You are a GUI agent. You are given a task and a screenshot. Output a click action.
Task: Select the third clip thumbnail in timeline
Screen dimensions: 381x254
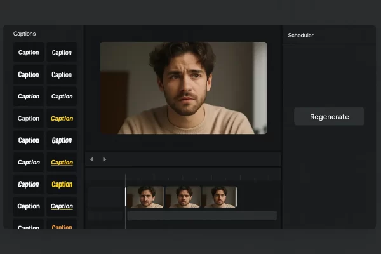219,197
